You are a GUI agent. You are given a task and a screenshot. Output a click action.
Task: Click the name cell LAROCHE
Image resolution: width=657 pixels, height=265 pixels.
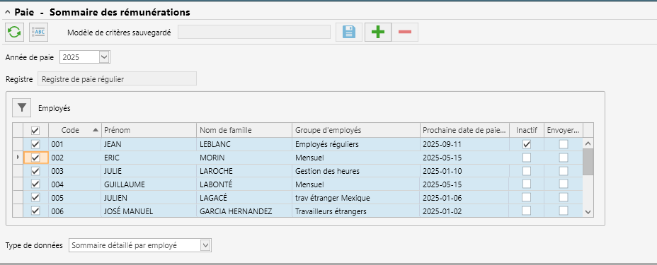(244, 171)
